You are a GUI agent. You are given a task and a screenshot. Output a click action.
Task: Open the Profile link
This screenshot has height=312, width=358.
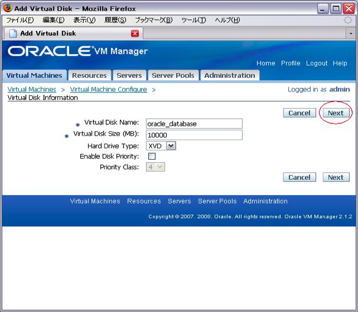[291, 63]
